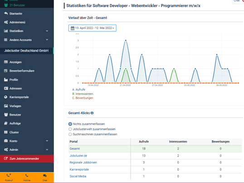Click the Rückruf phone icon

point(9,175)
